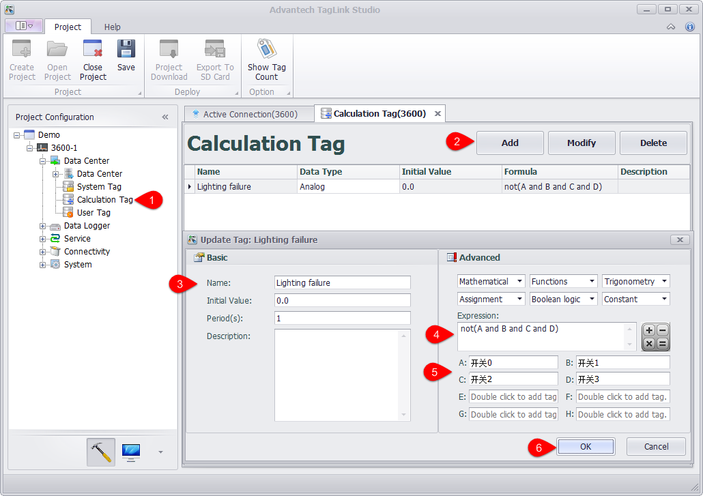Click the monitor view icon
This screenshot has width=703, height=496.
click(131, 452)
